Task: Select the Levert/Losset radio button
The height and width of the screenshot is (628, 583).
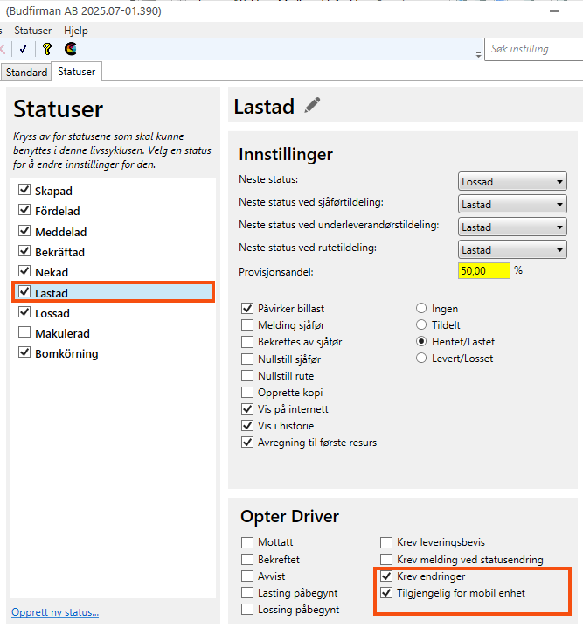Action: pos(421,359)
